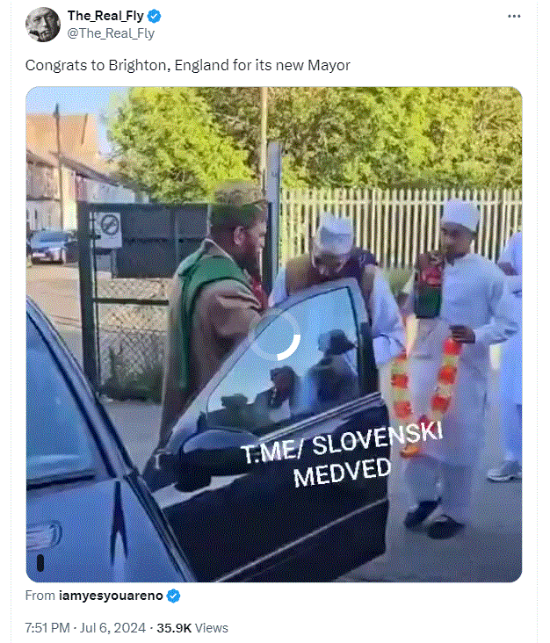Open the three-dot more options menu

coord(514,17)
